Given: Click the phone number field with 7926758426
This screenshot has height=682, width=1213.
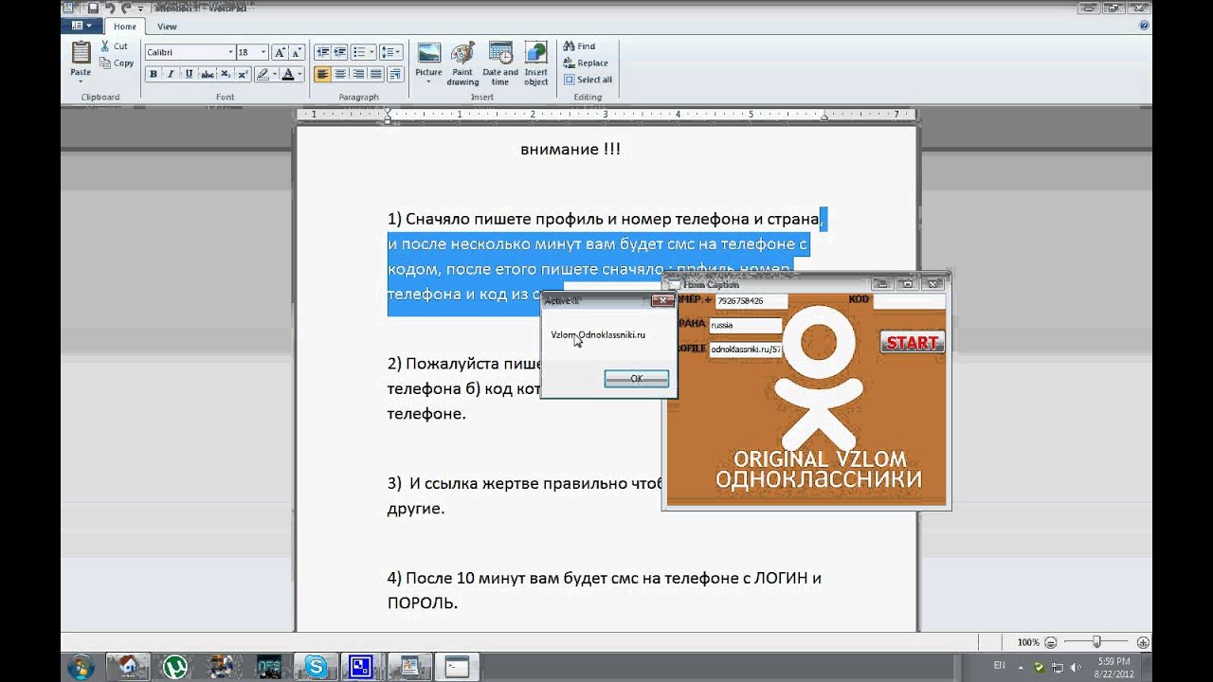Looking at the screenshot, I should click(x=751, y=301).
